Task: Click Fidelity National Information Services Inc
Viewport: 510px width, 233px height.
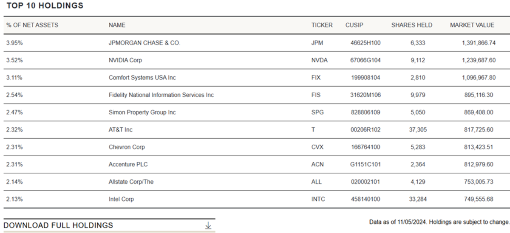Action: pyautogui.click(x=161, y=95)
